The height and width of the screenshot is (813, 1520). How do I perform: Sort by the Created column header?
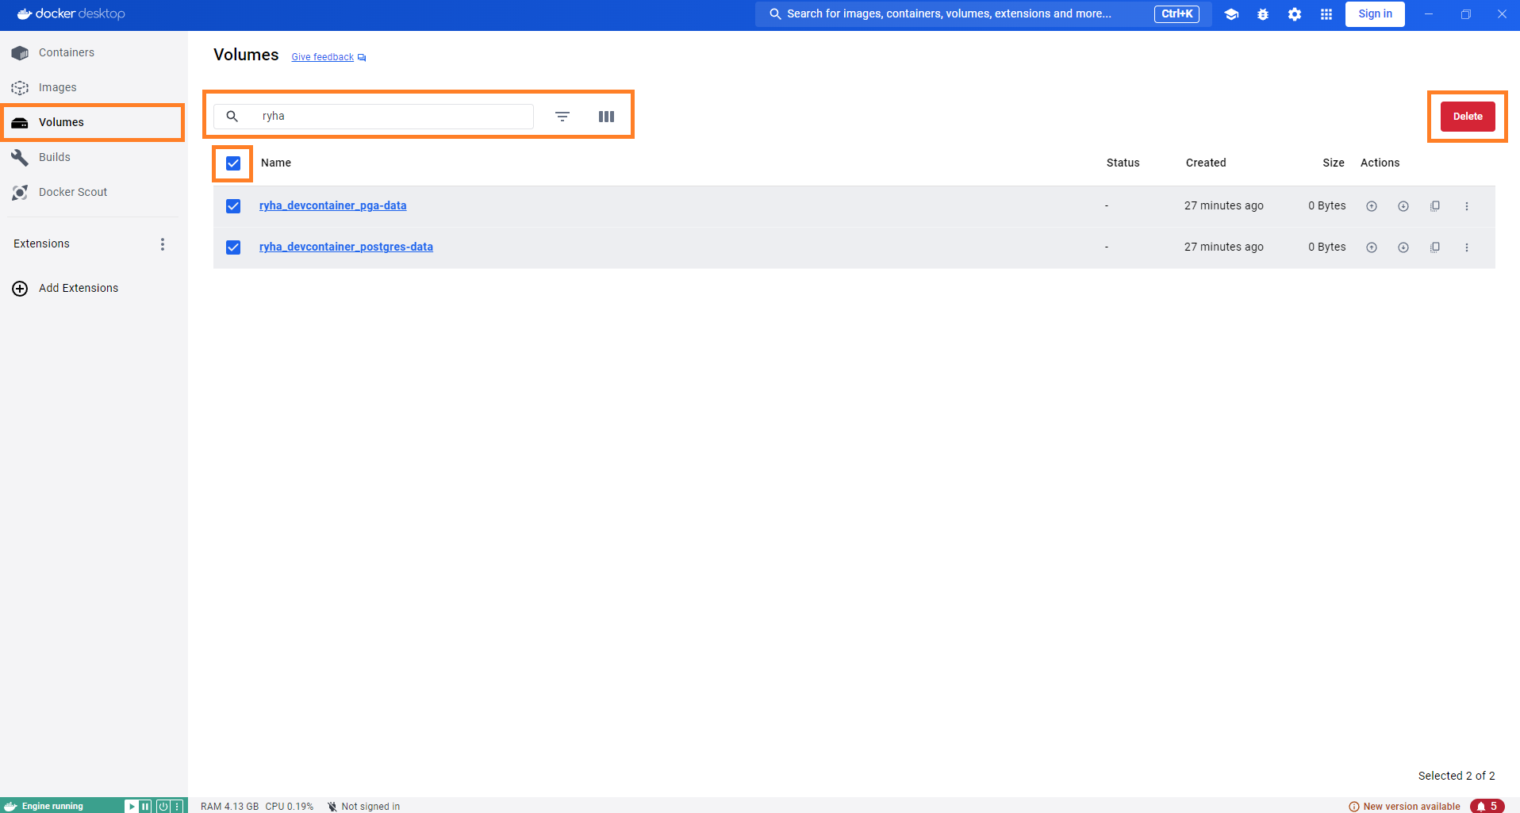(1206, 163)
